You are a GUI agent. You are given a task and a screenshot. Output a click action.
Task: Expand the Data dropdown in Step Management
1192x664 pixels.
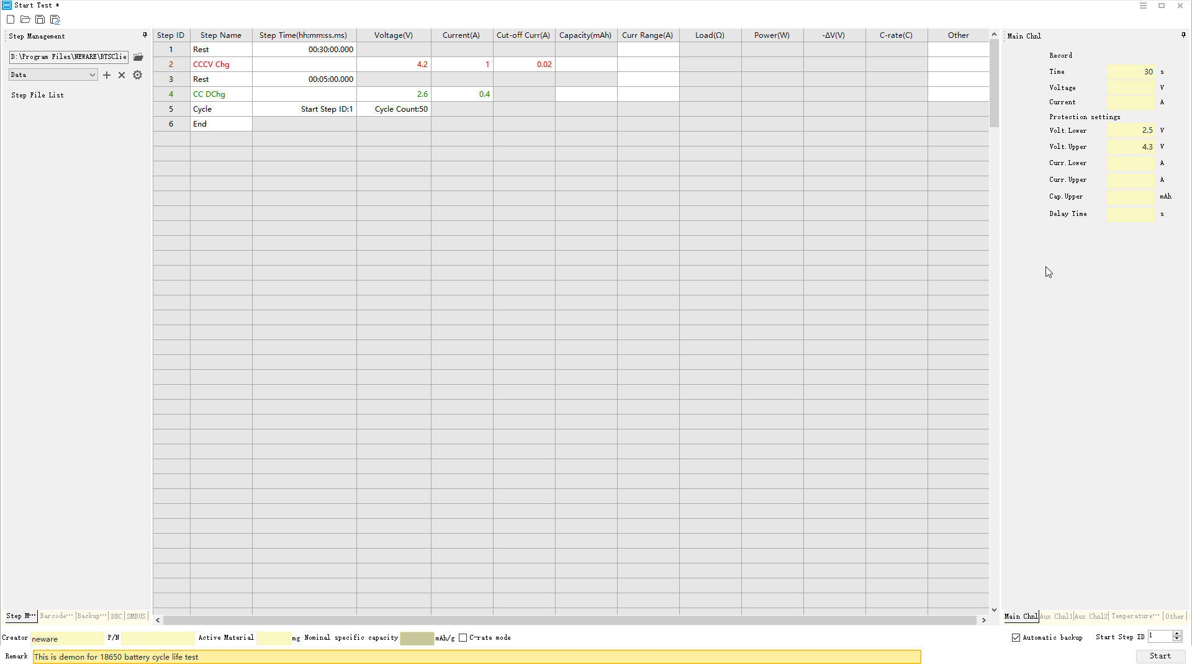click(92, 75)
